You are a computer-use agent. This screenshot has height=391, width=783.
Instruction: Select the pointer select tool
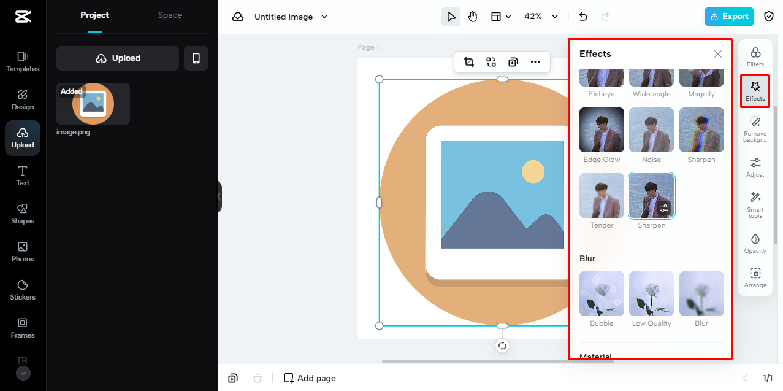[x=451, y=17]
